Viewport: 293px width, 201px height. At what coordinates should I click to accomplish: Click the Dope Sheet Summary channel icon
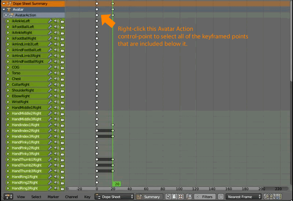pyautogui.click(x=9, y=4)
